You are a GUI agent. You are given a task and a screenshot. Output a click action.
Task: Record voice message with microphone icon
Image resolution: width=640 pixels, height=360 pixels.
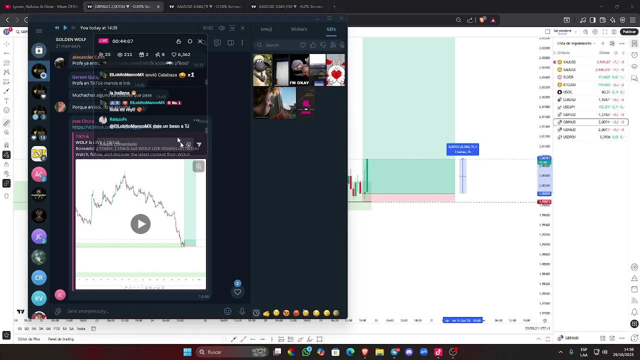pos(242,311)
